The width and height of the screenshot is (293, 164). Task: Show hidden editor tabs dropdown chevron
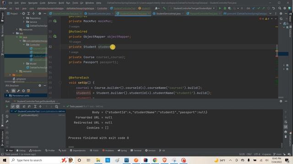(x=271, y=14)
